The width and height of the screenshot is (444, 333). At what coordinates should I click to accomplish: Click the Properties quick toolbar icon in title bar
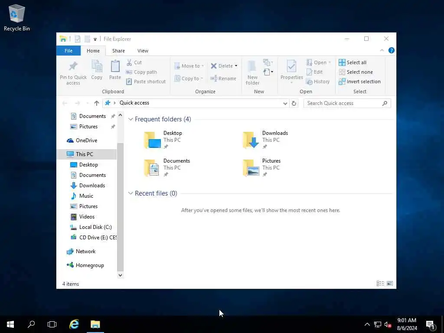(x=78, y=39)
